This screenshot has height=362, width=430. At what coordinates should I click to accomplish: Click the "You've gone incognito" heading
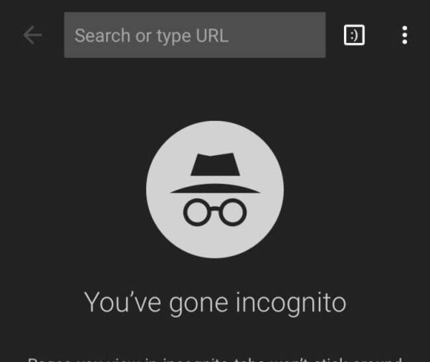(215, 302)
